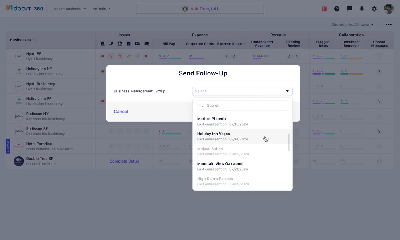Click the Ask Docyt AI button

pos(200,9)
